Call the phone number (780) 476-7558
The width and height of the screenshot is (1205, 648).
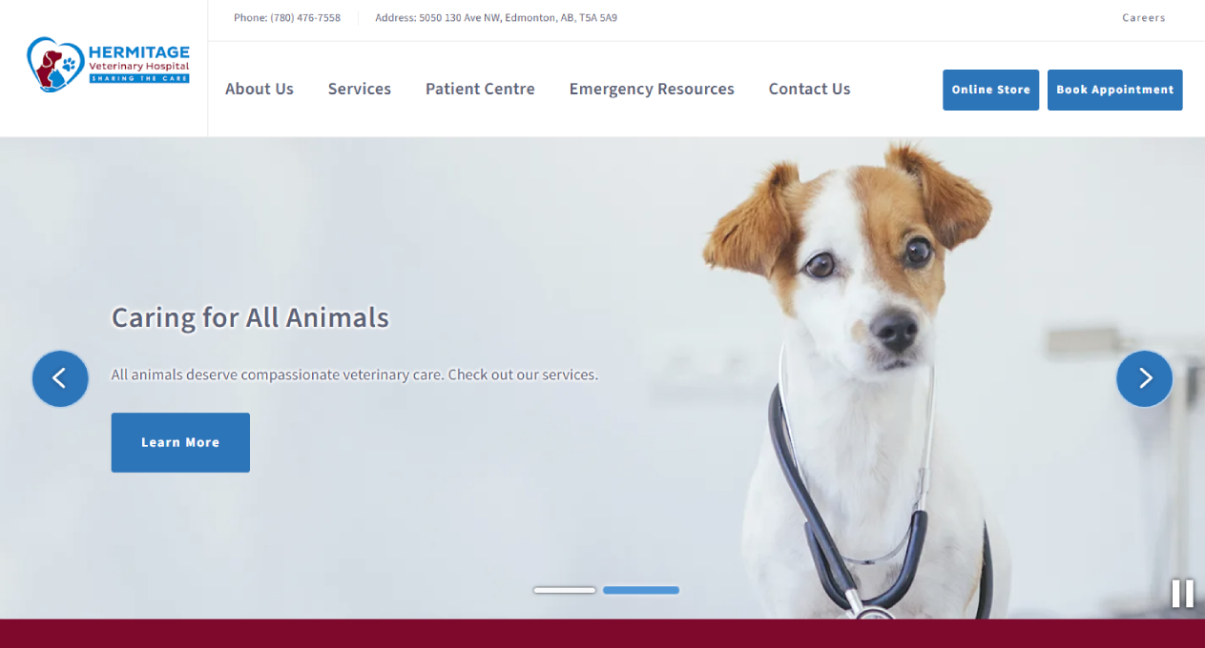coord(305,18)
